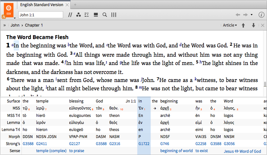The image size is (267, 155).
Task: Select the word 'In' in verse 1
Action: 16,45
